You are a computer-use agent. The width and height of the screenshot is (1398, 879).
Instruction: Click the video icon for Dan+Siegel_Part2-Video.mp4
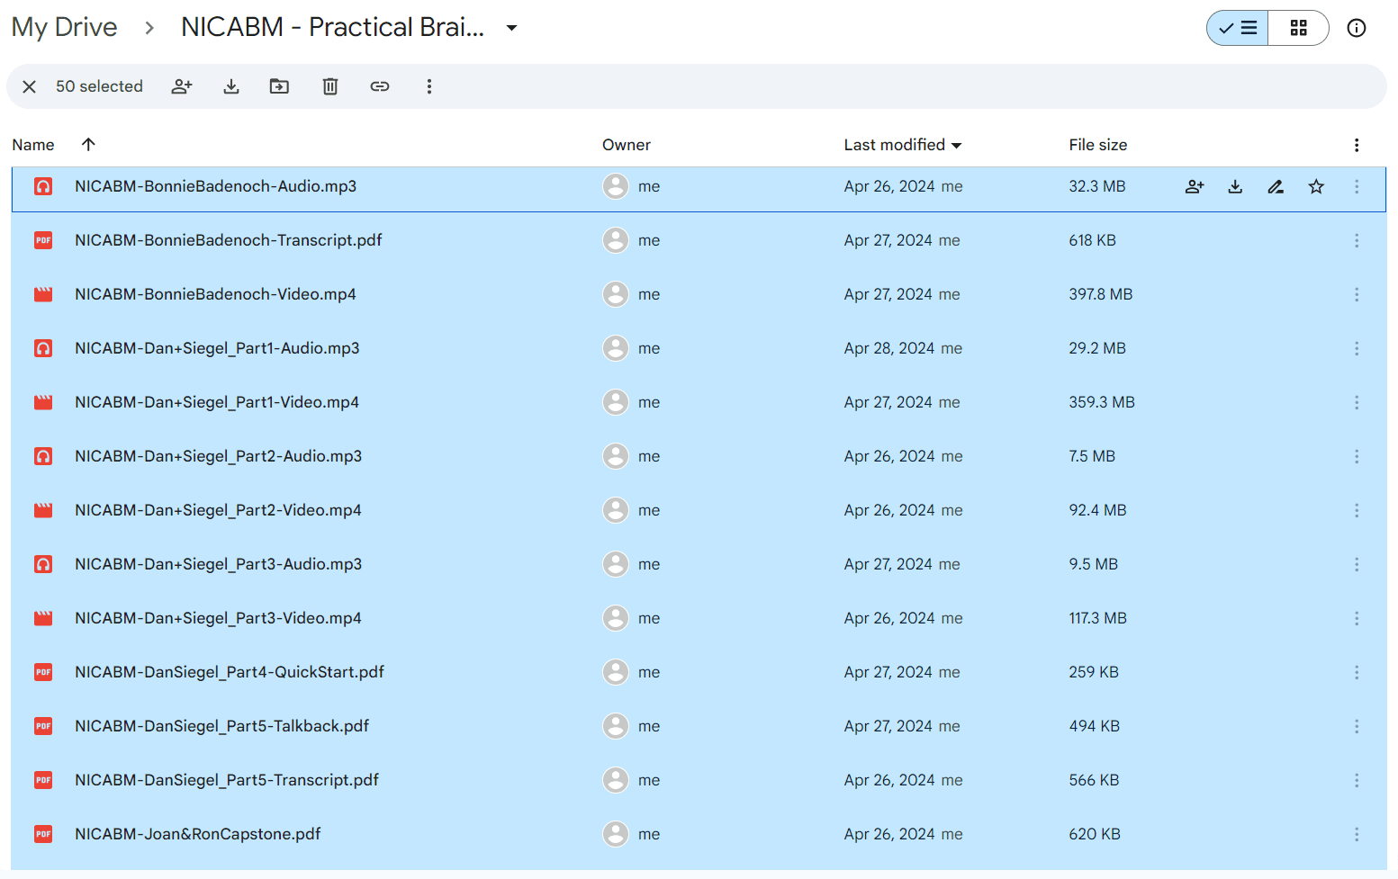(43, 510)
